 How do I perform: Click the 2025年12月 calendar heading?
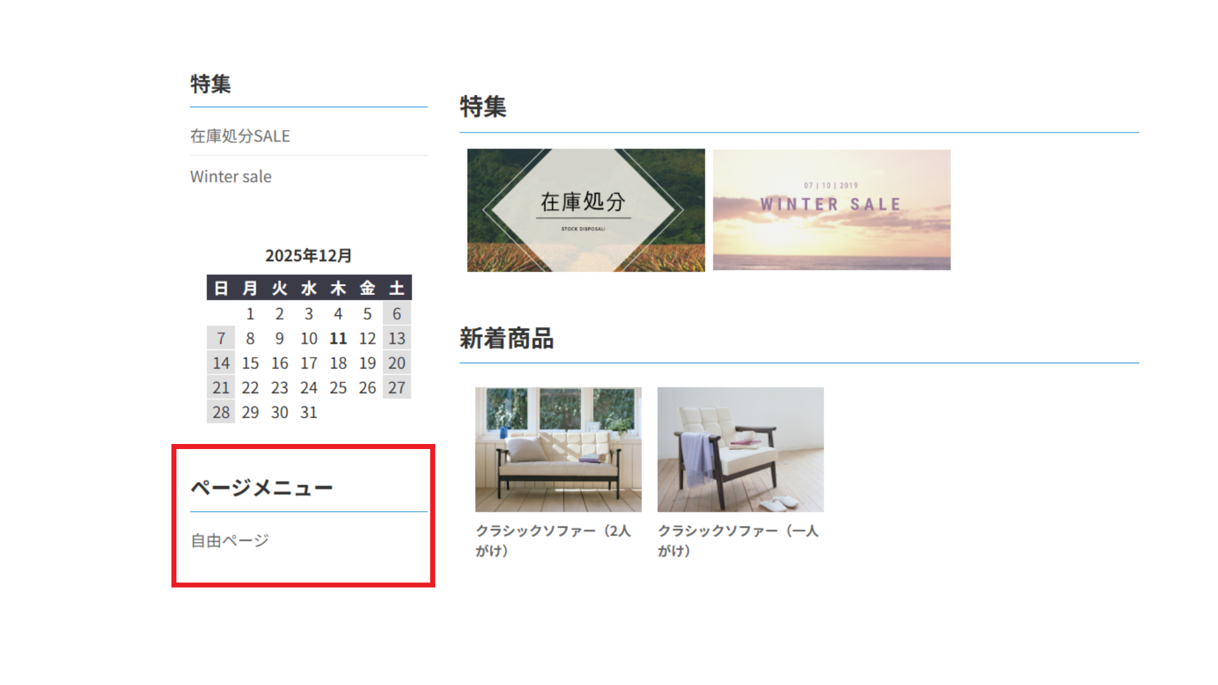(308, 256)
